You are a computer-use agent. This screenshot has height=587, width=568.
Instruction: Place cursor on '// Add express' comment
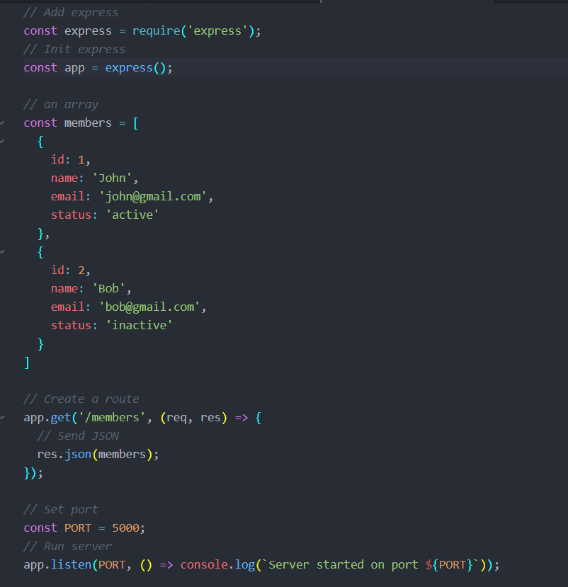71,13
